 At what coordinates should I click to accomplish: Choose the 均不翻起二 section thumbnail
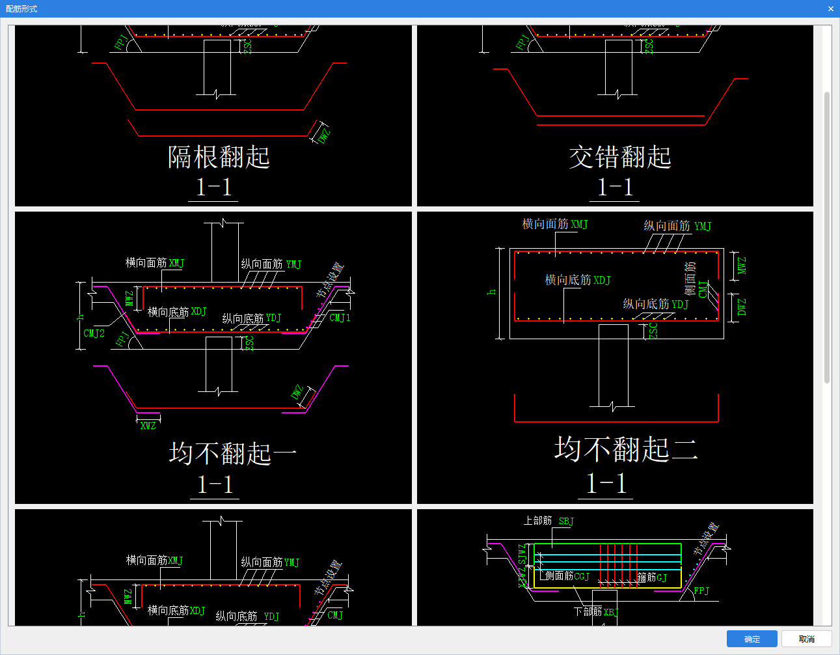(615, 357)
